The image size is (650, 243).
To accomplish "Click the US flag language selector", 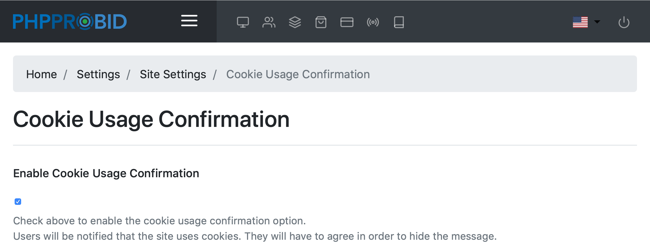I will click(x=580, y=22).
